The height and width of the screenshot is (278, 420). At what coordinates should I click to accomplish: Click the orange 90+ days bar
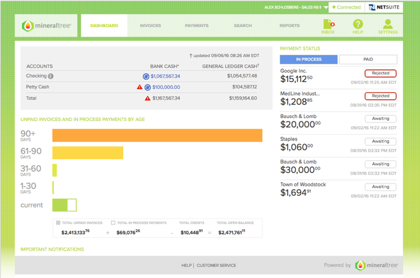157,135
